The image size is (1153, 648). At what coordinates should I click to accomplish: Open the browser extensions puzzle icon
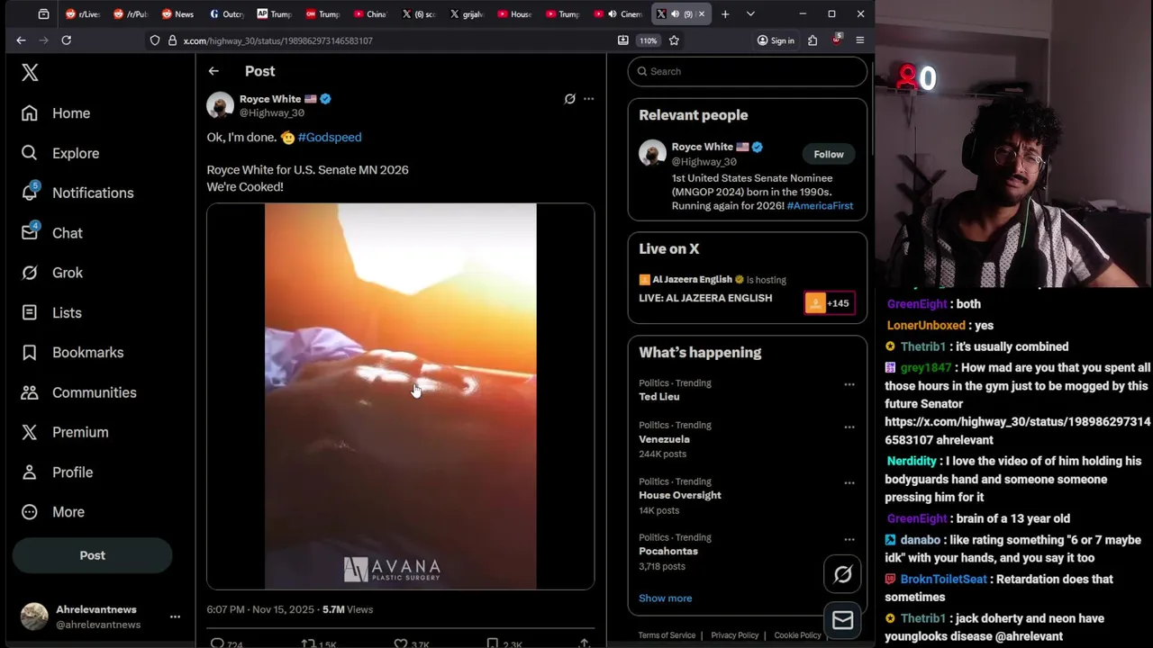click(813, 40)
